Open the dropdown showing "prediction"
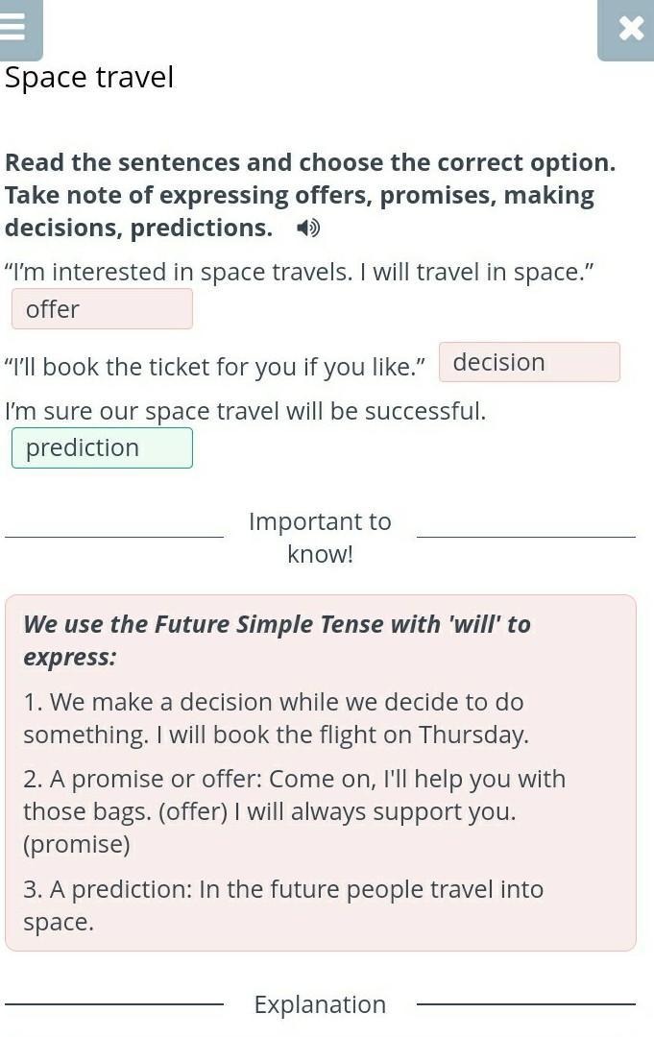 click(x=102, y=447)
